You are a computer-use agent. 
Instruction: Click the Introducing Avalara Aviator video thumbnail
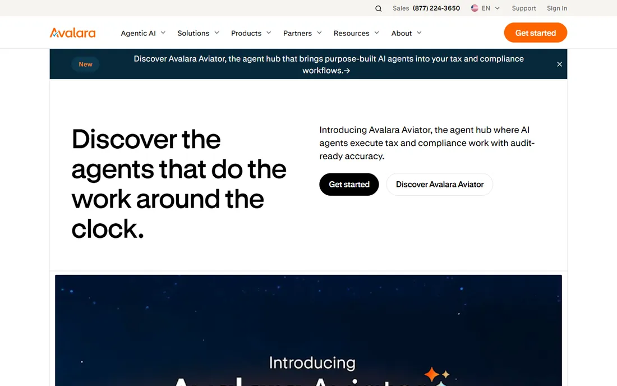click(x=308, y=330)
